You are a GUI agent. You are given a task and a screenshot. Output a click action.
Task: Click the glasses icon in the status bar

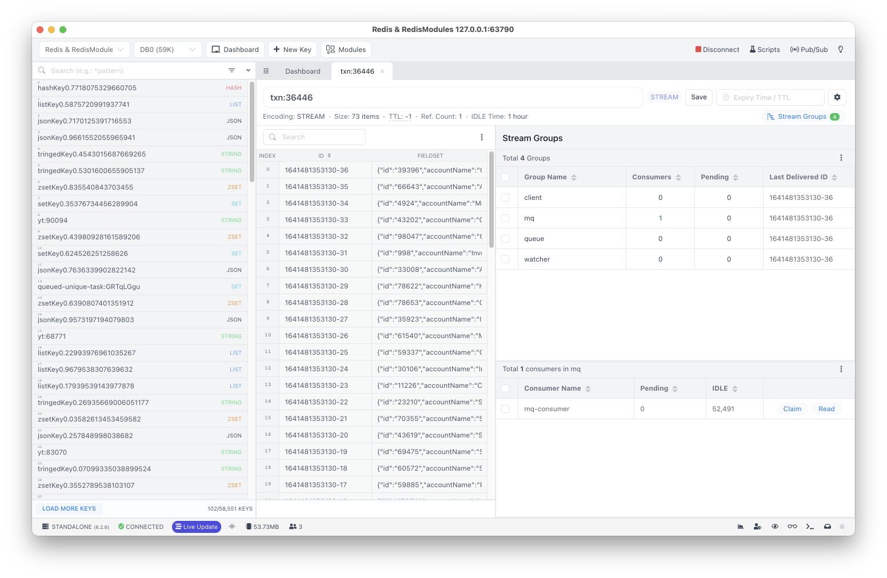(792, 527)
